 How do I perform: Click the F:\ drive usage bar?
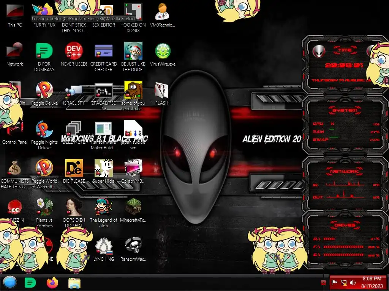pyautogui.click(x=343, y=247)
